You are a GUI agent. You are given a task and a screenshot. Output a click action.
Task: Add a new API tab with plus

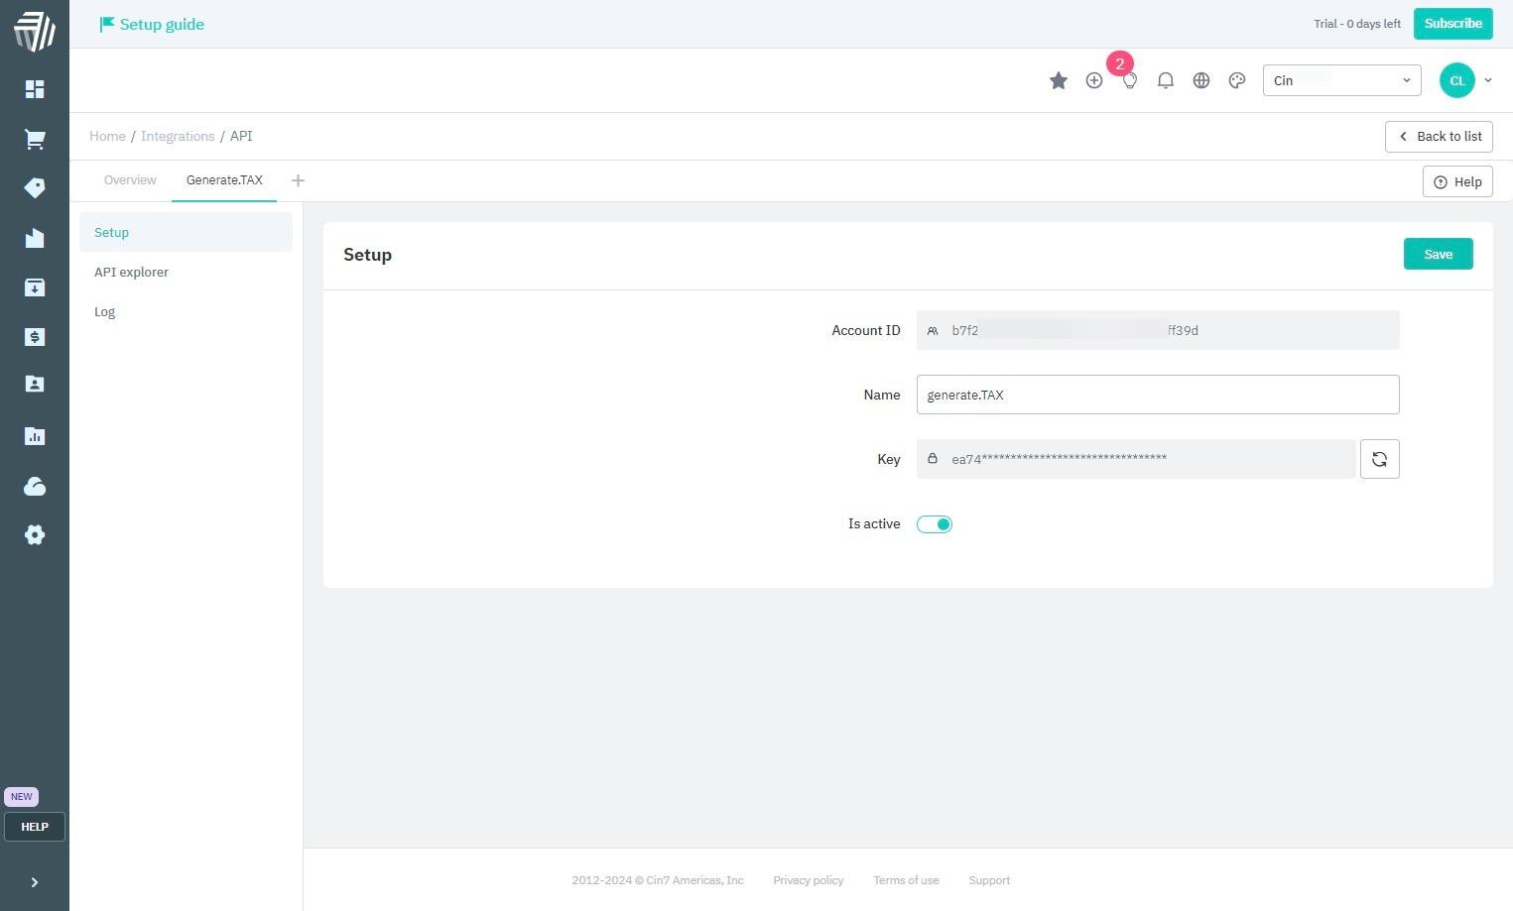coord(298,180)
